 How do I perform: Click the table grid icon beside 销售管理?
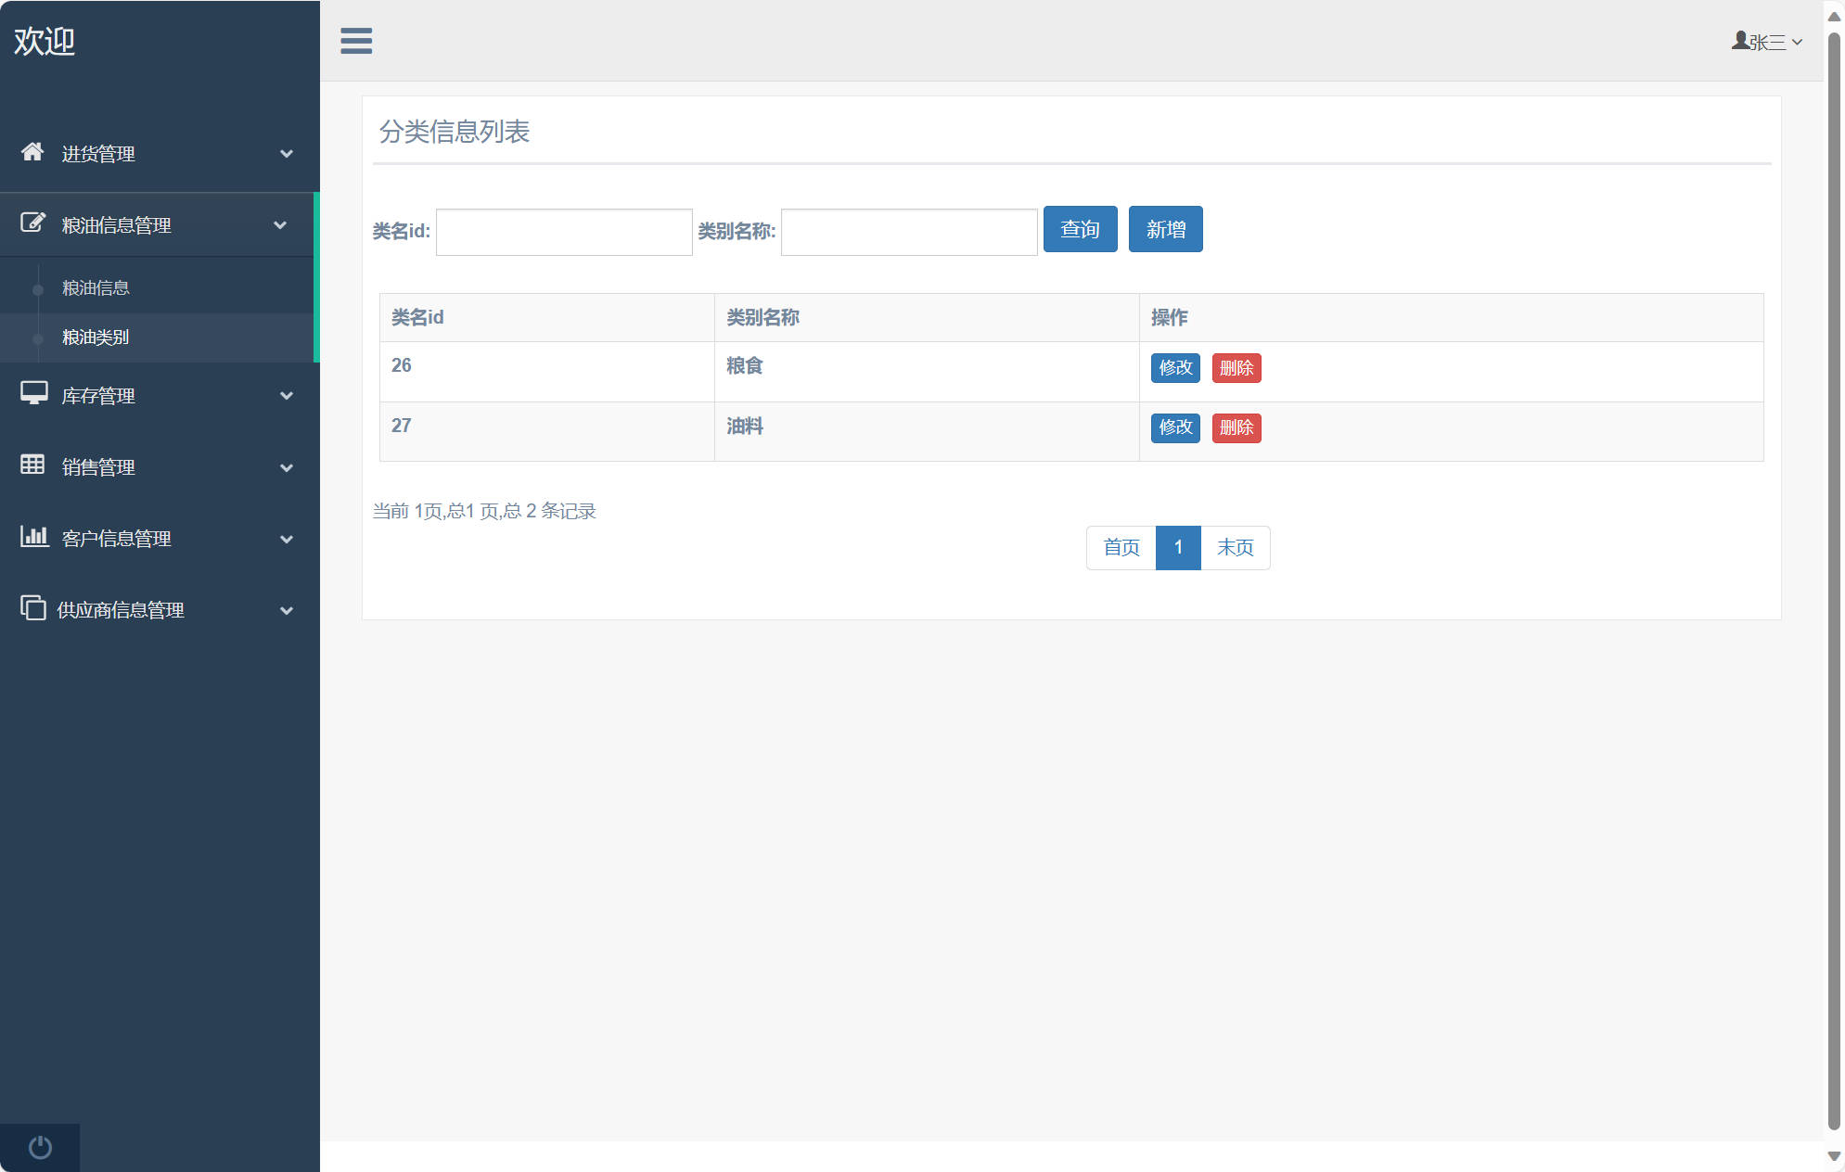[32, 465]
